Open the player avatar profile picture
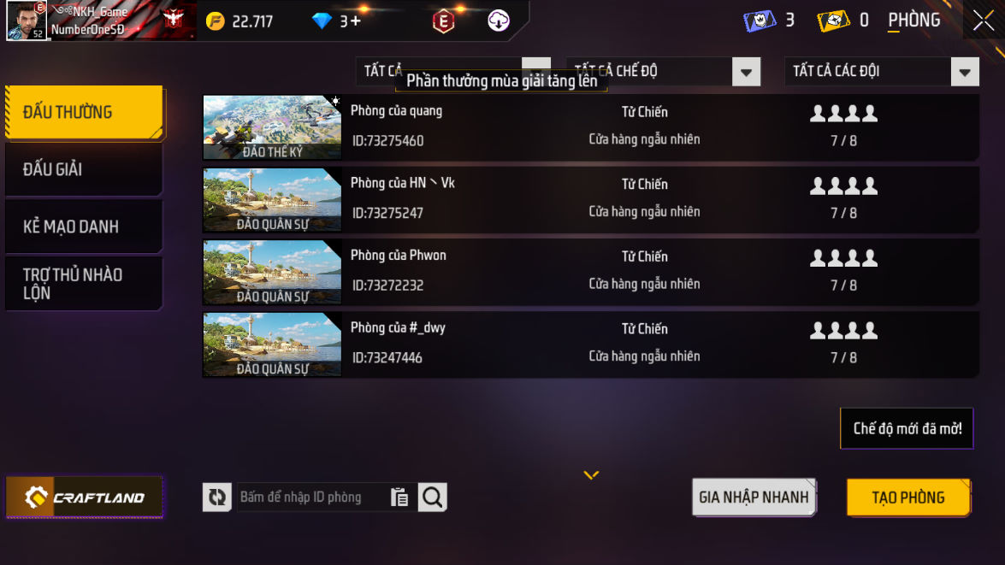Screen dimensions: 1005x565 (27, 21)
